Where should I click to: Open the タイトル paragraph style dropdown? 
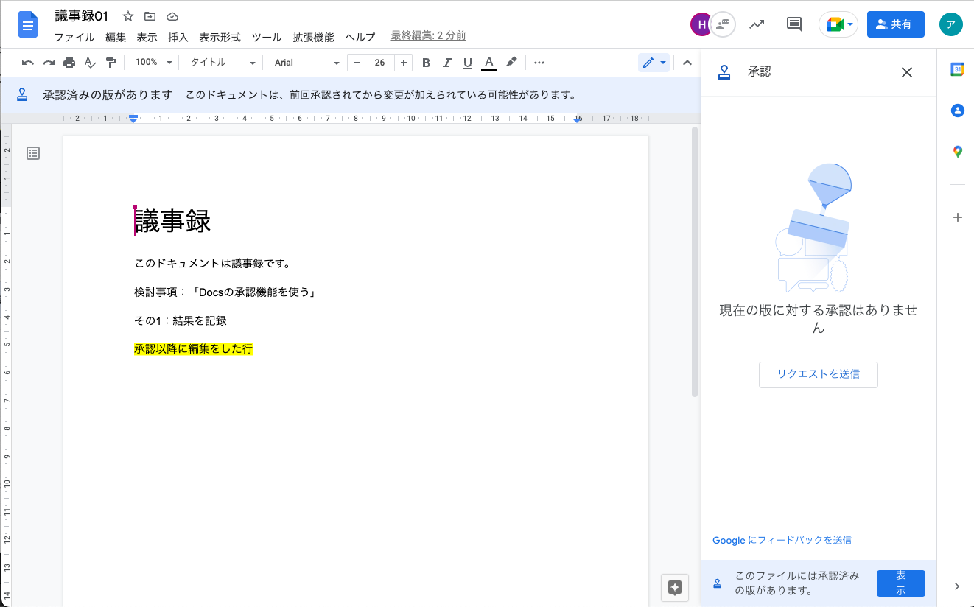click(223, 63)
